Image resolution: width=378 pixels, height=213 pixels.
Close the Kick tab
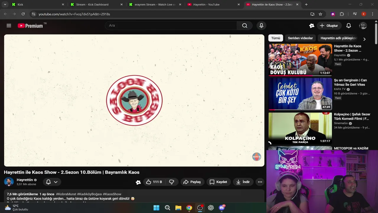(x=63, y=4)
